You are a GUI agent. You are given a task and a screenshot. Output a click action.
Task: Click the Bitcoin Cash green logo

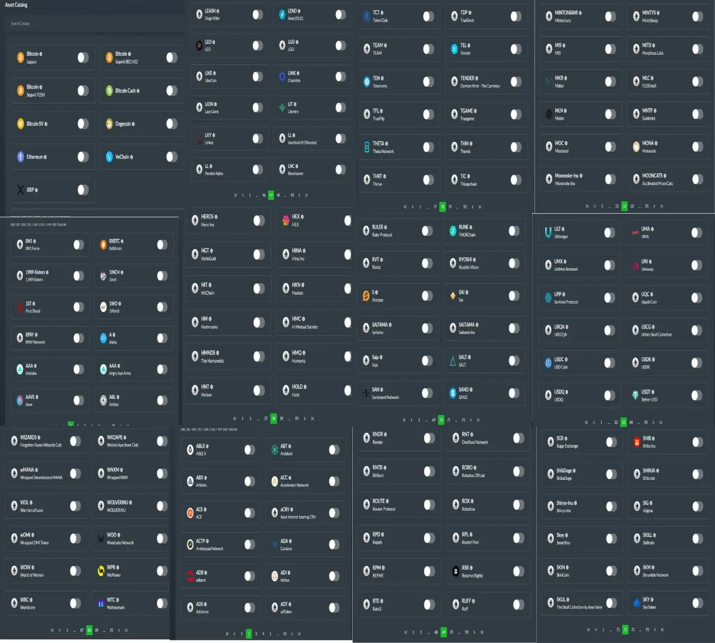coord(109,90)
